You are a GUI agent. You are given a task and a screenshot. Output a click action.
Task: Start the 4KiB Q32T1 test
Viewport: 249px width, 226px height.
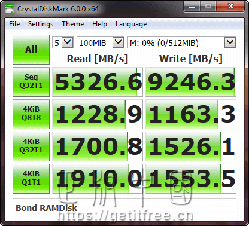[31, 146]
